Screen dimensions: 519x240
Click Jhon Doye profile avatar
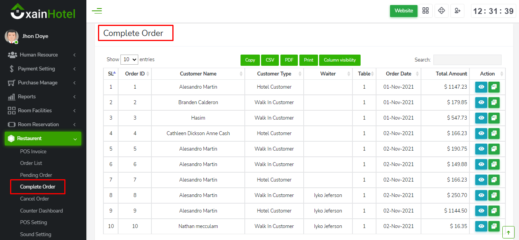pyautogui.click(x=11, y=36)
